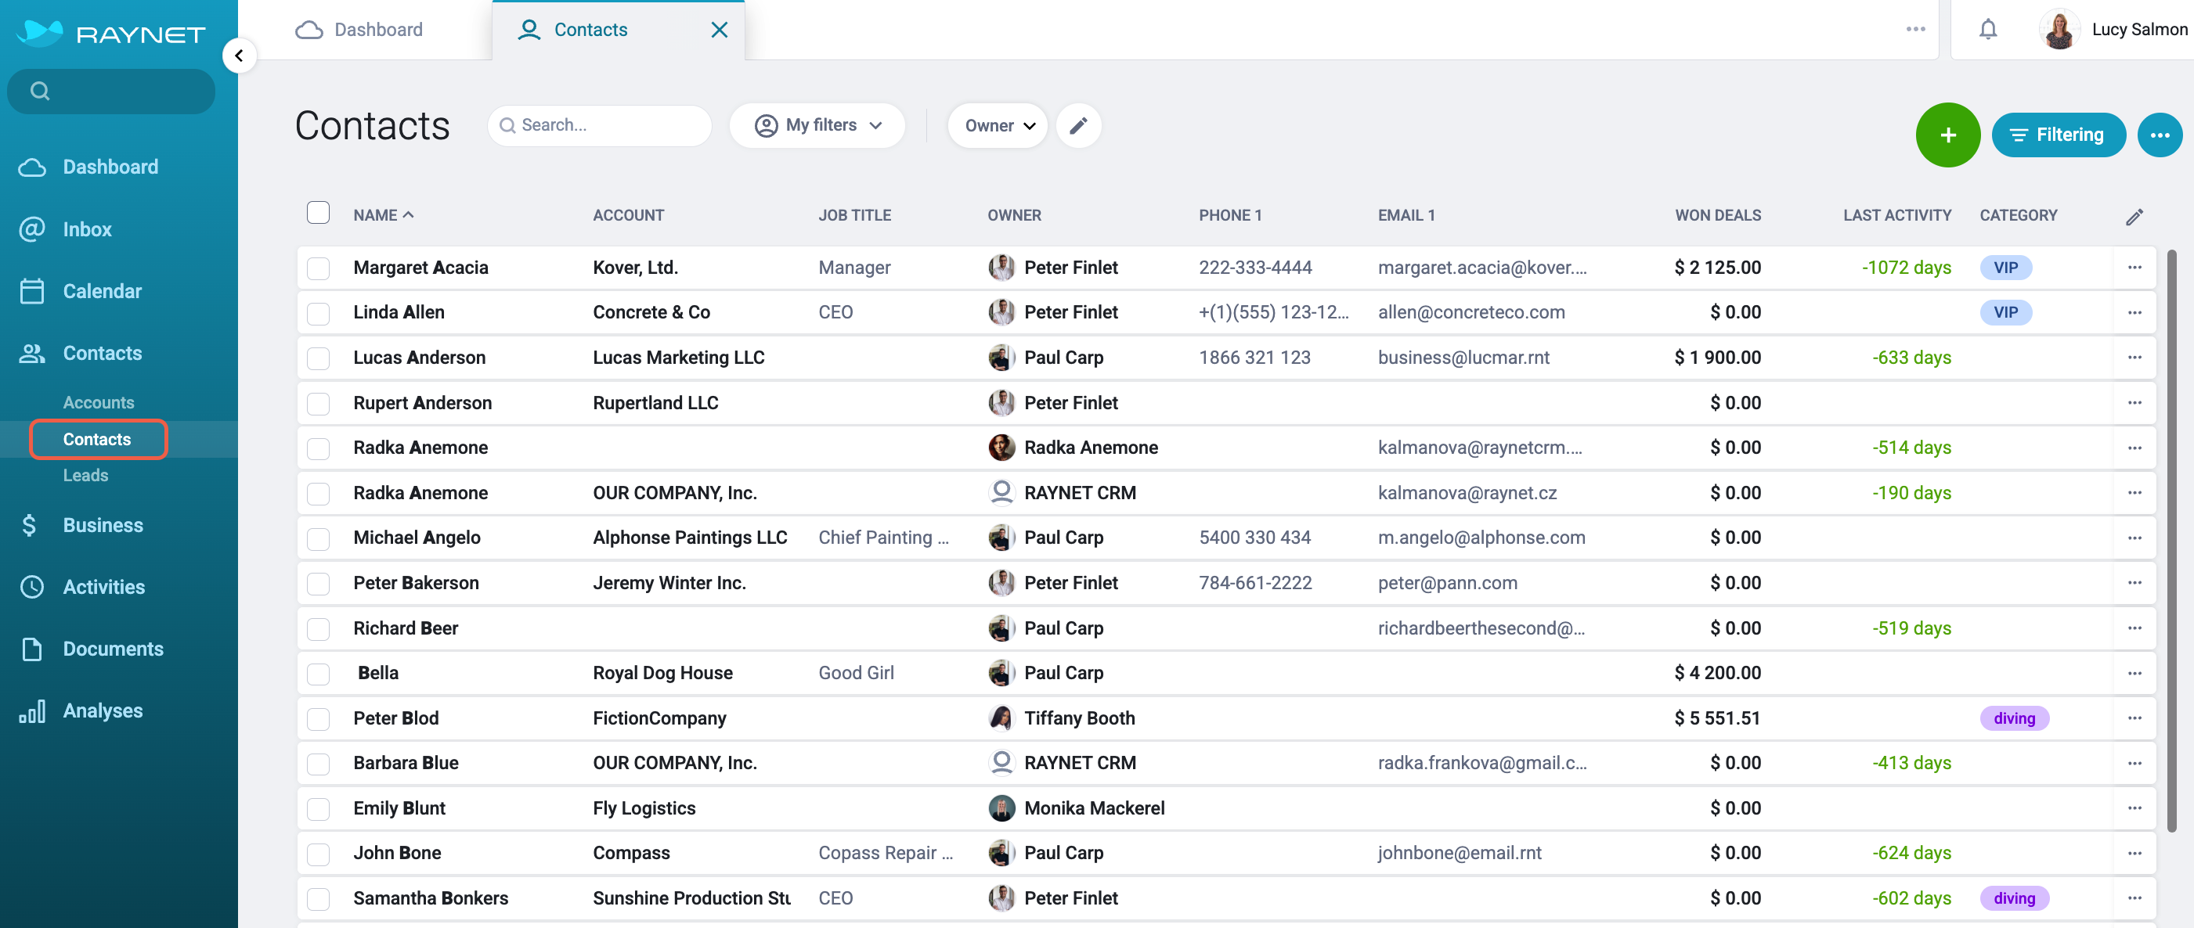Open Accounts submenu item in the sidebar
Screen dimensions: 2194x928
[98, 403]
